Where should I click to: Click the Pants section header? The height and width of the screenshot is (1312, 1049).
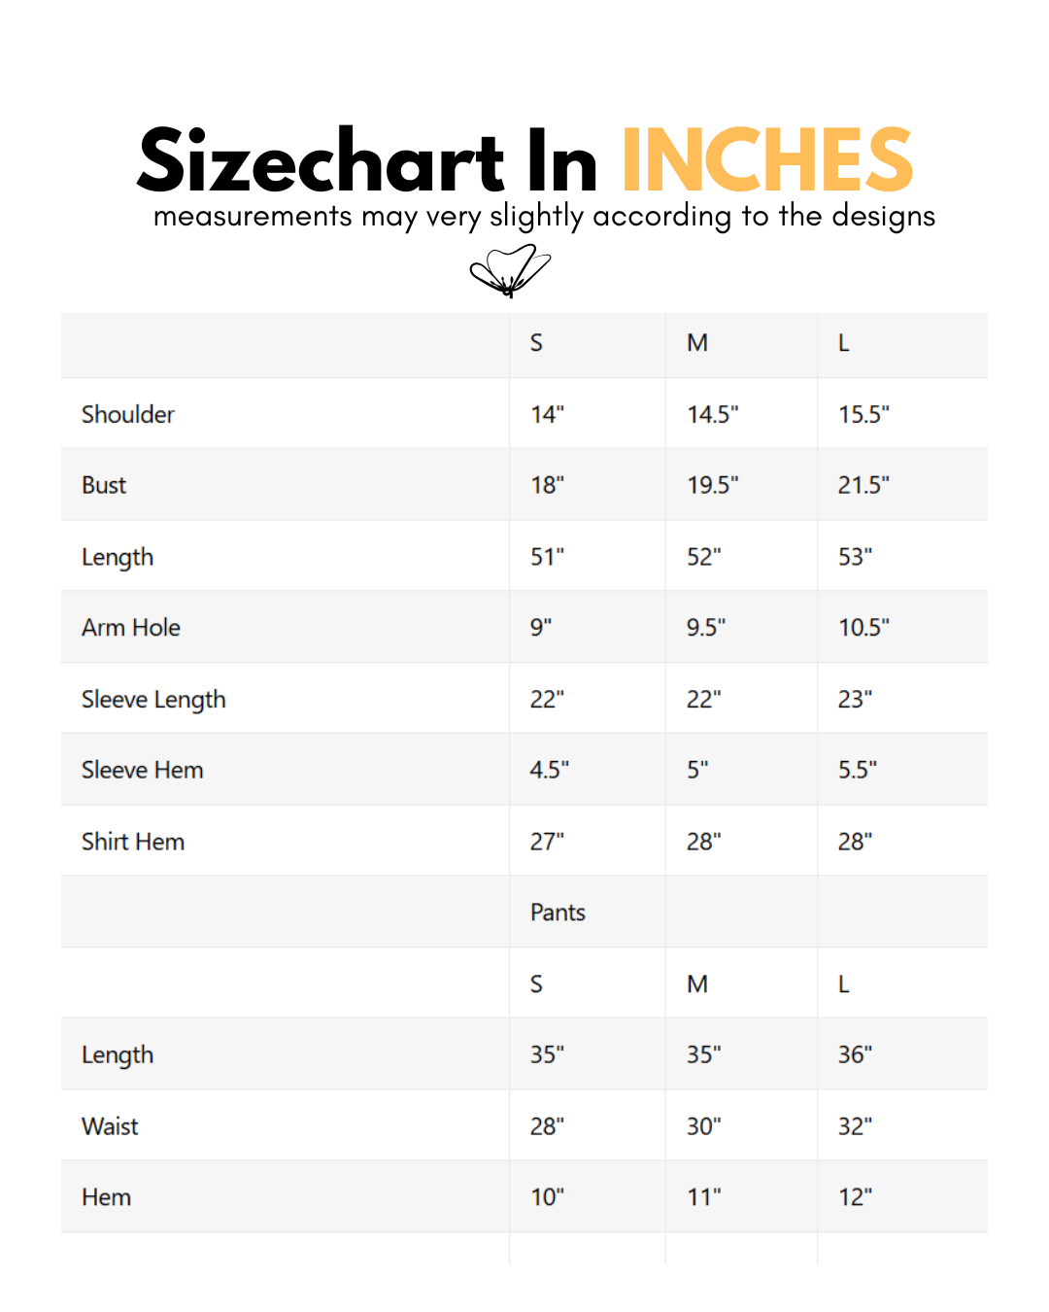pyautogui.click(x=558, y=913)
